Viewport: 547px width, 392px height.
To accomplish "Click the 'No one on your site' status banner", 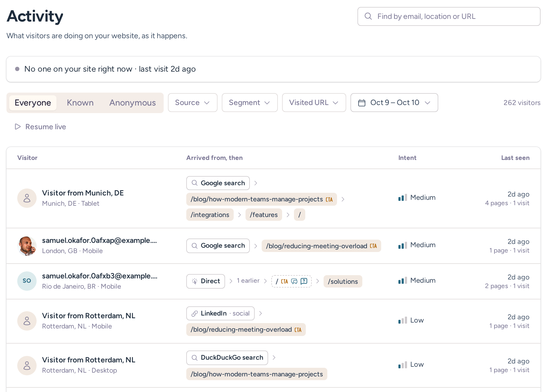I will click(x=273, y=69).
